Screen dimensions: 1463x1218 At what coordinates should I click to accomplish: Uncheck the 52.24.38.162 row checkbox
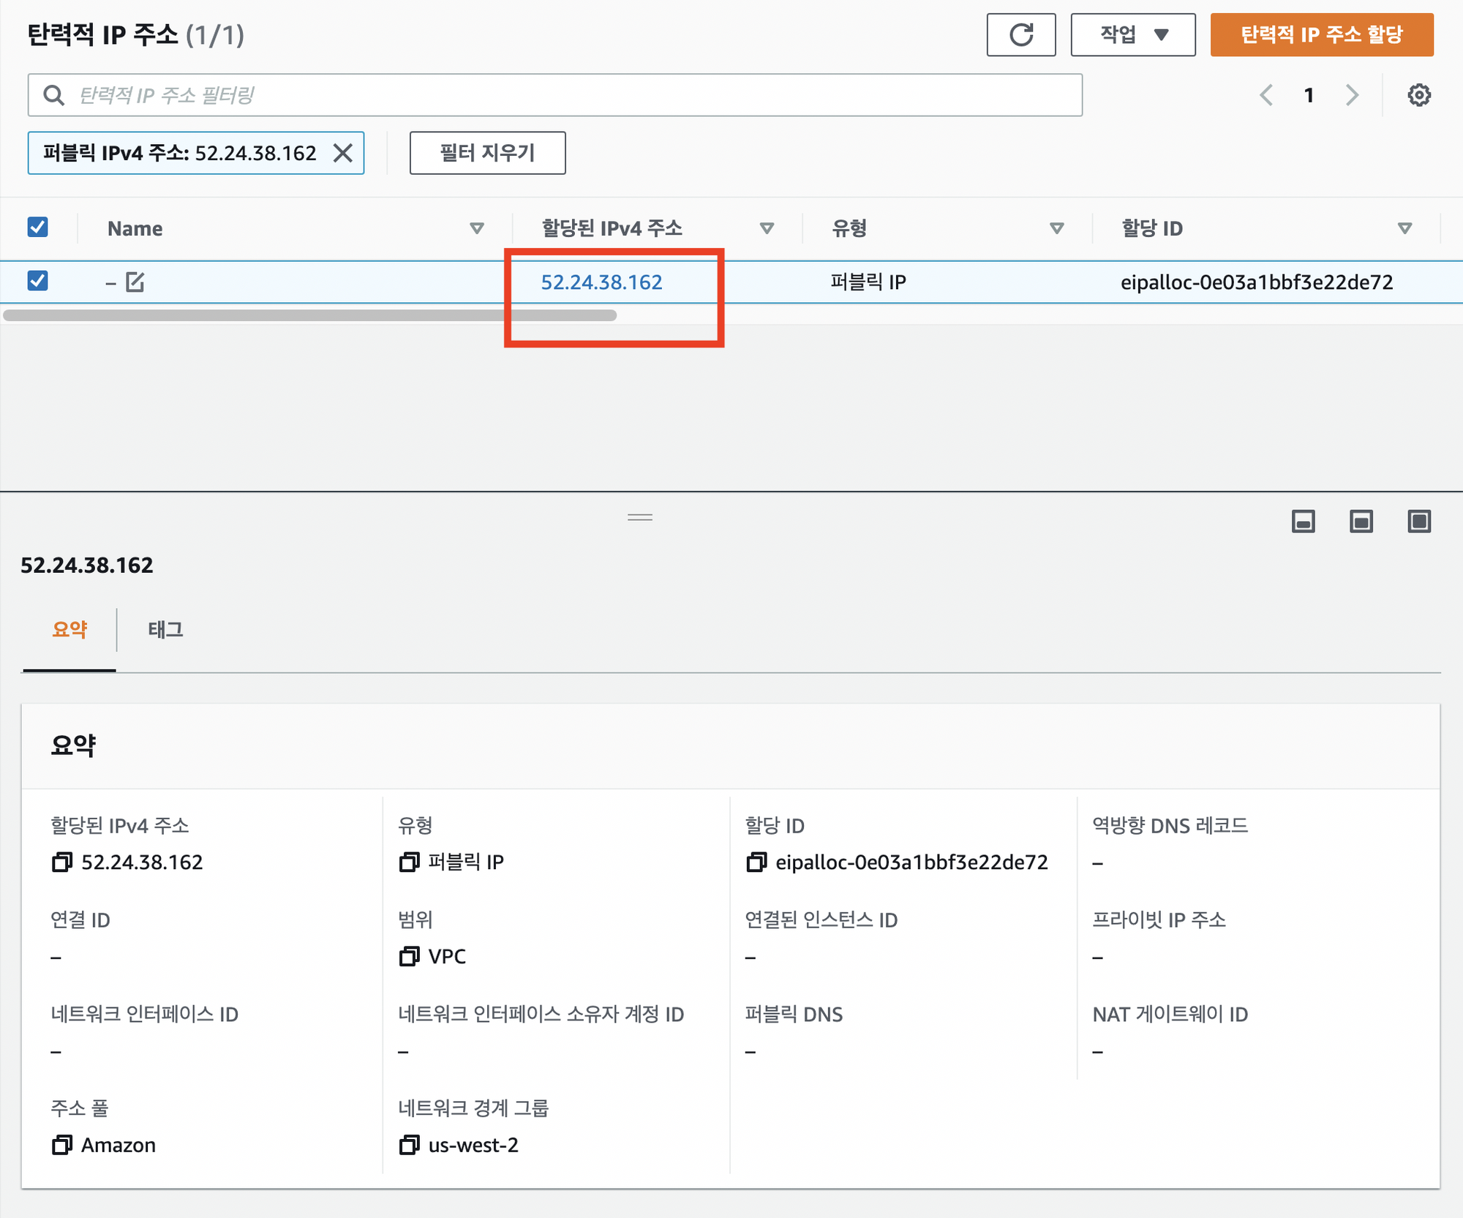pos(38,281)
